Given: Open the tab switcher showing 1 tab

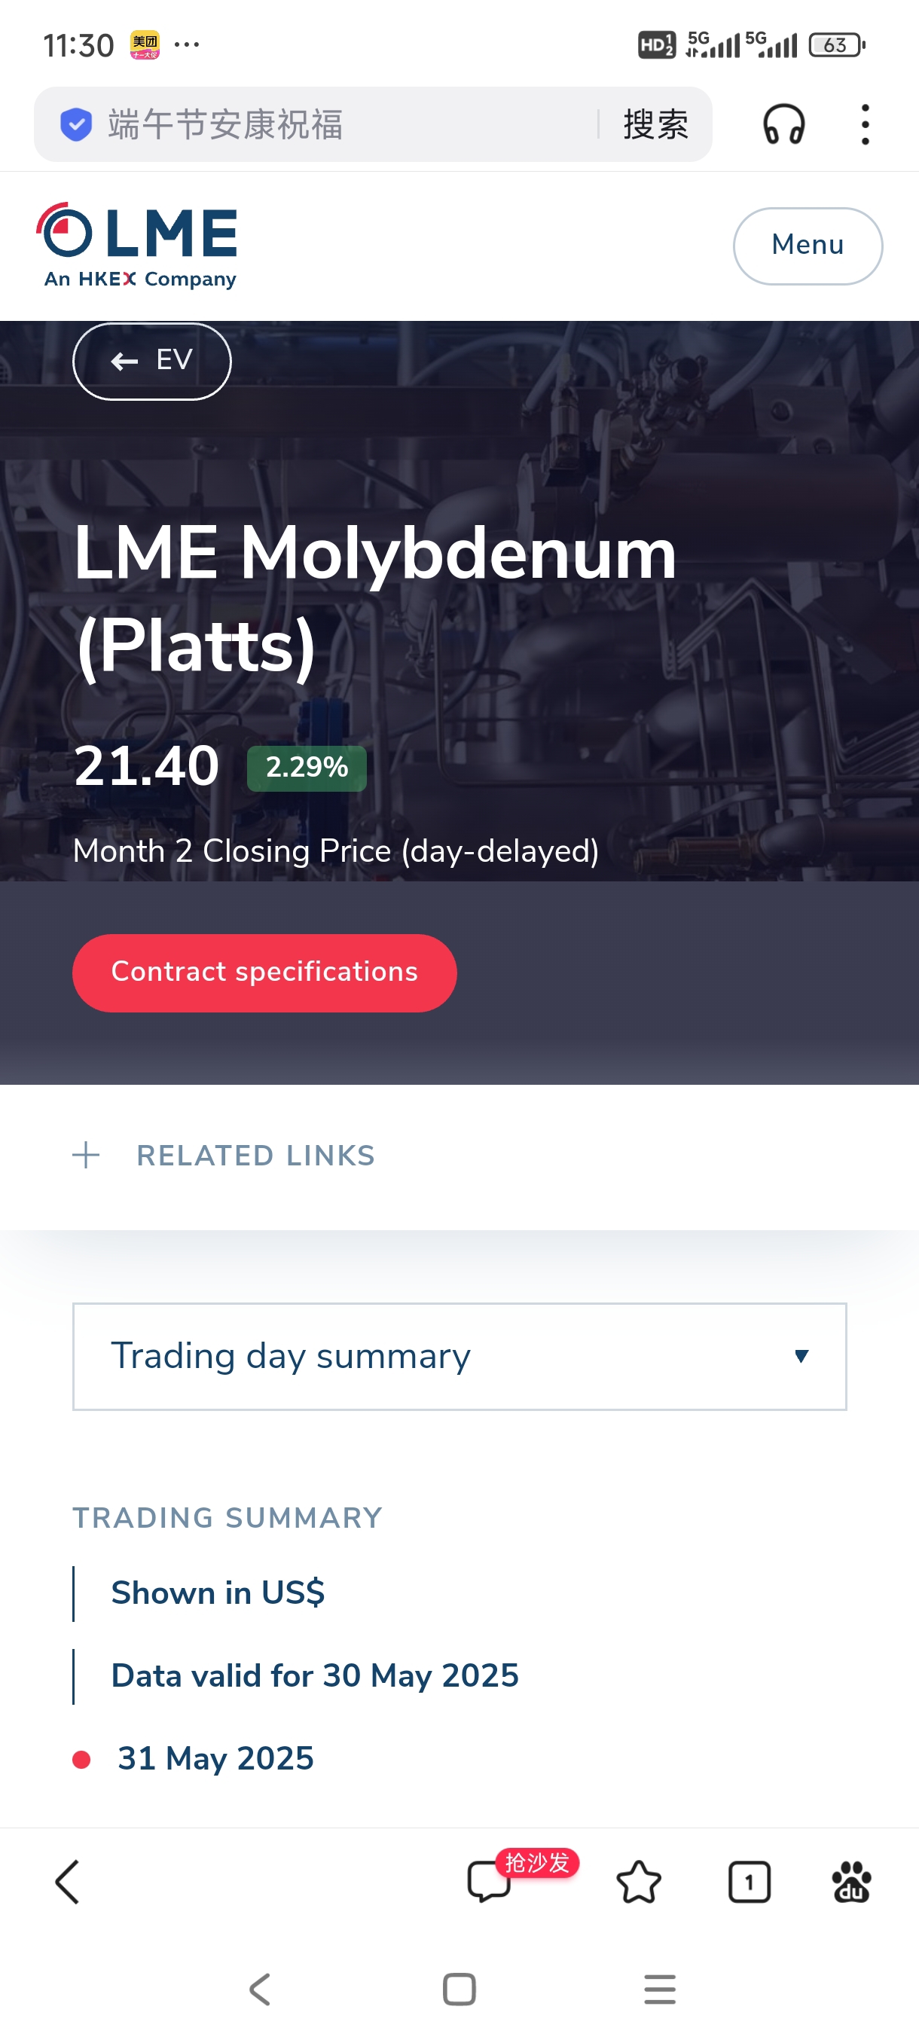Looking at the screenshot, I should pos(749,1881).
